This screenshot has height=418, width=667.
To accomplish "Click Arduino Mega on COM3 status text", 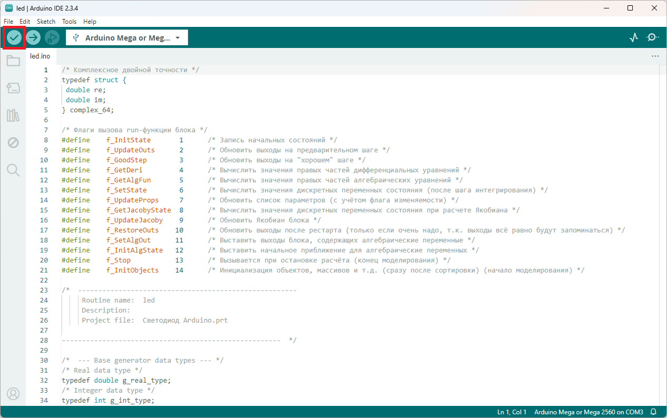I will point(588,412).
